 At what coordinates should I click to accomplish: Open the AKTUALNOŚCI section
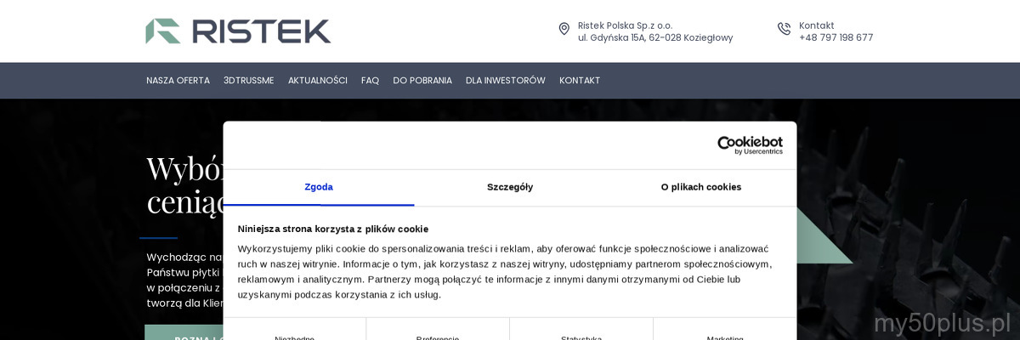(x=317, y=81)
